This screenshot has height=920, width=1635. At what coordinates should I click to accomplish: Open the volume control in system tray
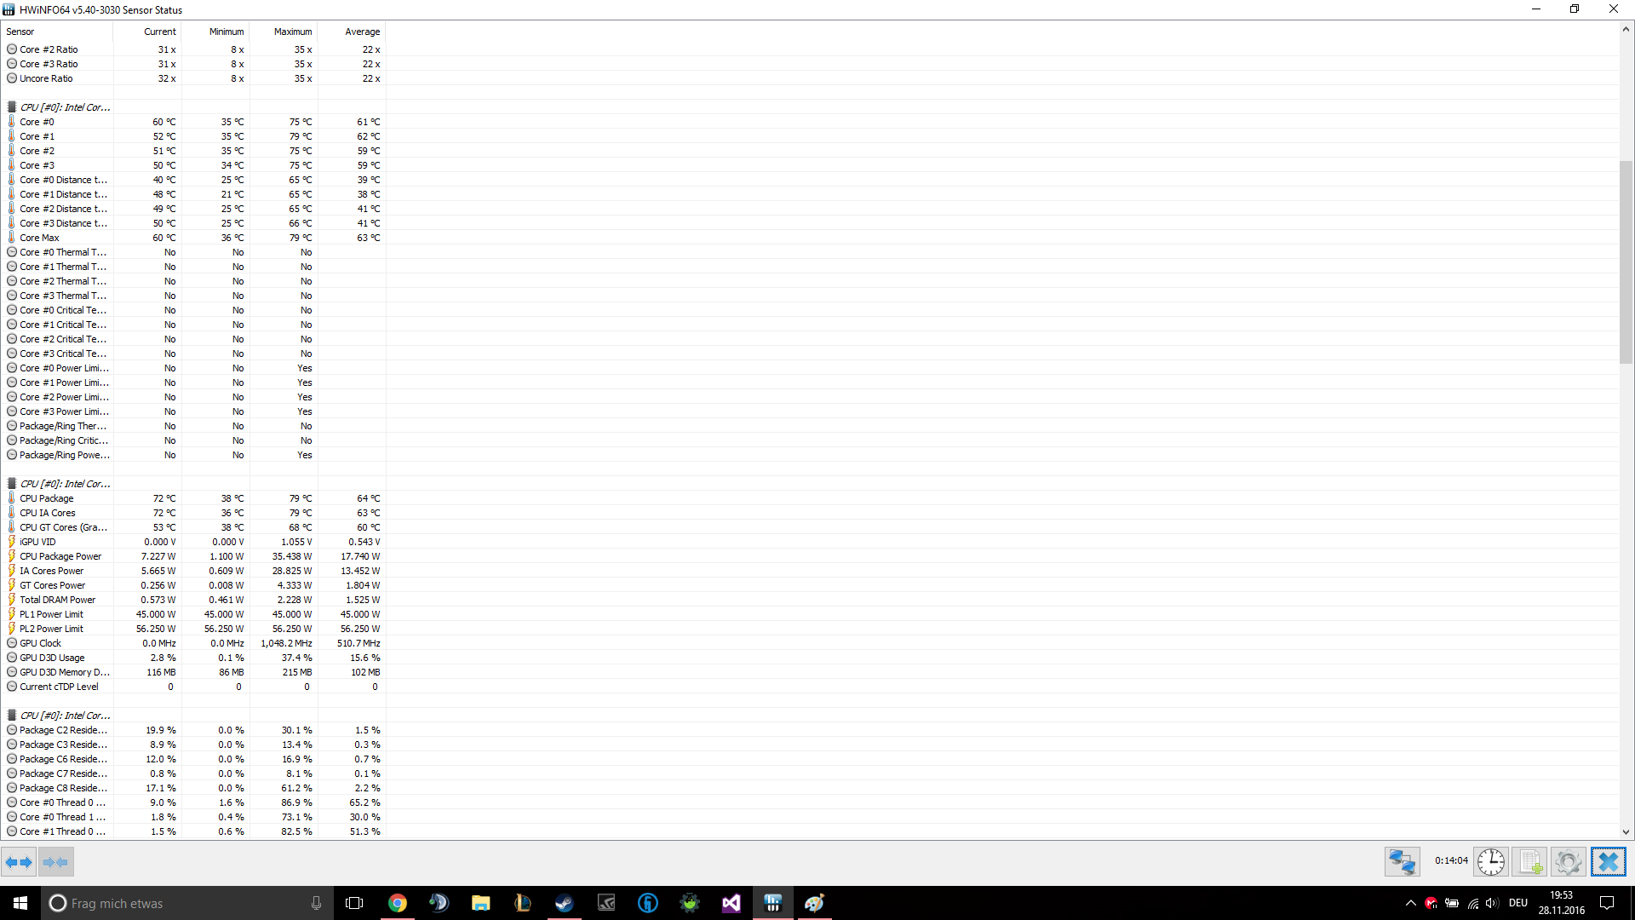coord(1491,903)
